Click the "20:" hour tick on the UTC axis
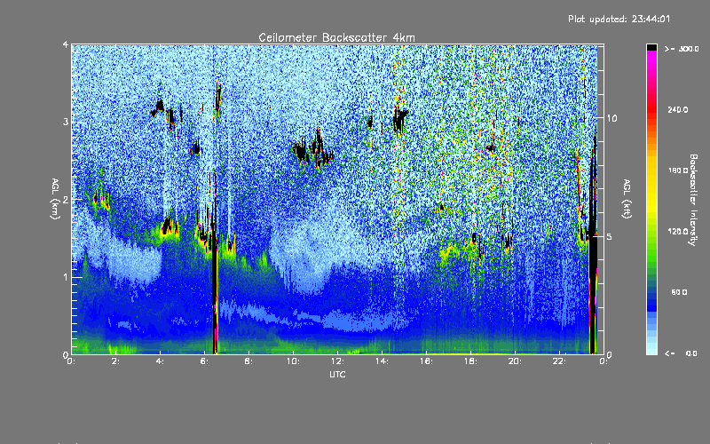This screenshot has height=444, width=710. [x=516, y=361]
